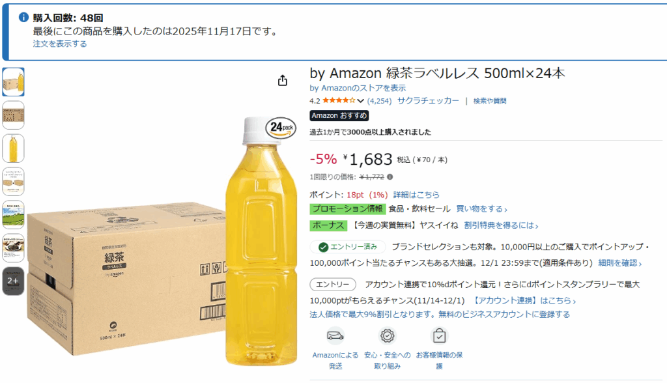Open by Amazonのストアを表示 link
Viewport: 667px width, 383px height.
click(x=358, y=88)
